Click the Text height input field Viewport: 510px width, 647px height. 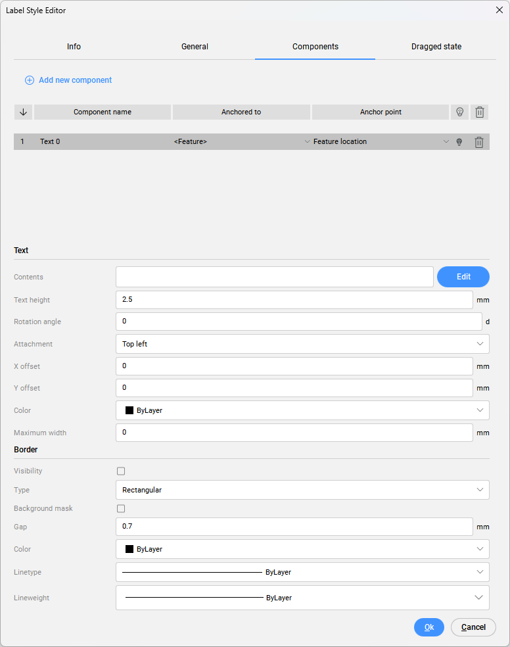(294, 300)
